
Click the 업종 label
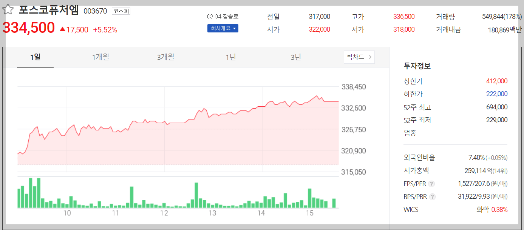(x=410, y=133)
